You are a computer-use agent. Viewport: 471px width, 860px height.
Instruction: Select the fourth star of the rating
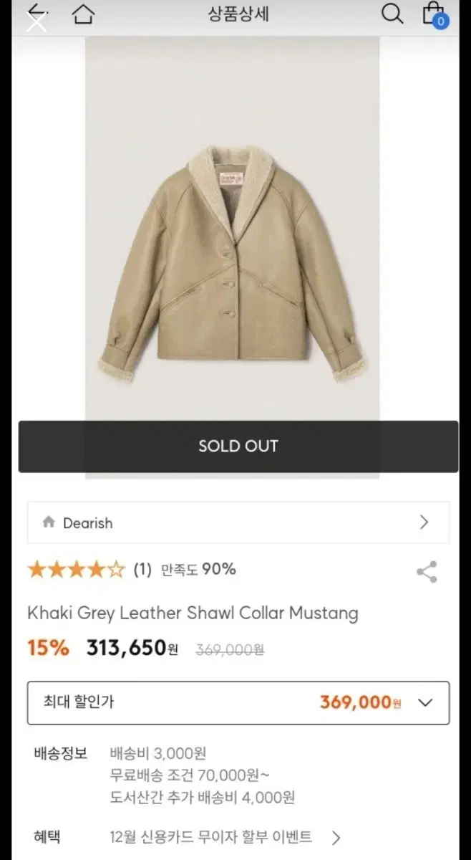96,568
